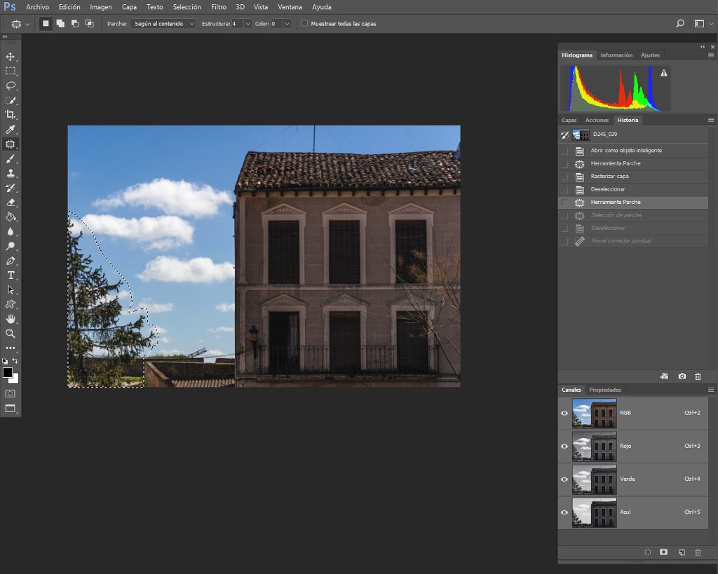Load channel as selection icon
The height and width of the screenshot is (574, 718).
[x=647, y=552]
